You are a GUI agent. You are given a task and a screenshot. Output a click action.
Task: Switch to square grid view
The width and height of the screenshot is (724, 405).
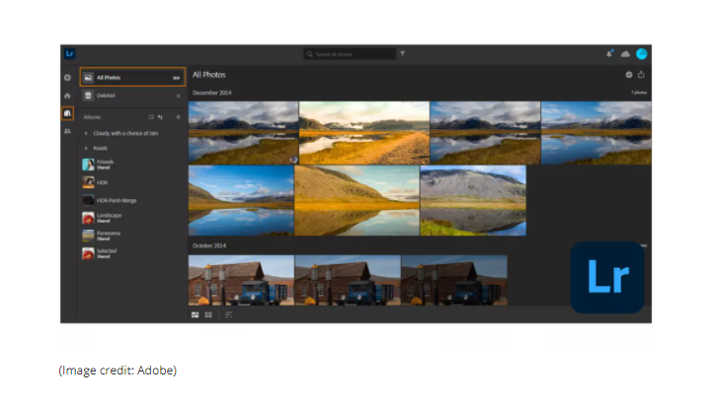click(207, 314)
